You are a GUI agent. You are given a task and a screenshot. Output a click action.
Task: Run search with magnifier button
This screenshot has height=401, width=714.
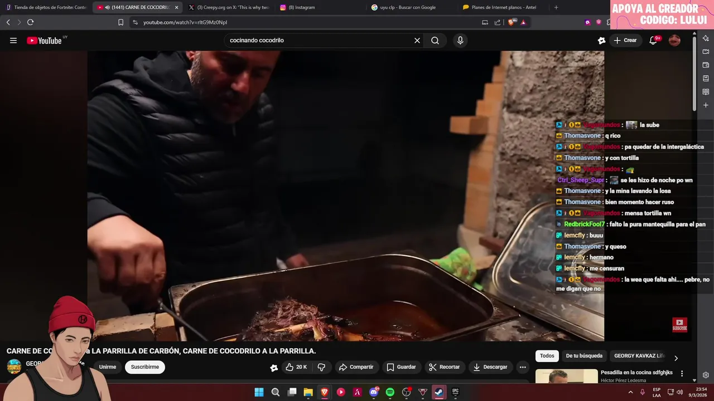pyautogui.click(x=435, y=40)
